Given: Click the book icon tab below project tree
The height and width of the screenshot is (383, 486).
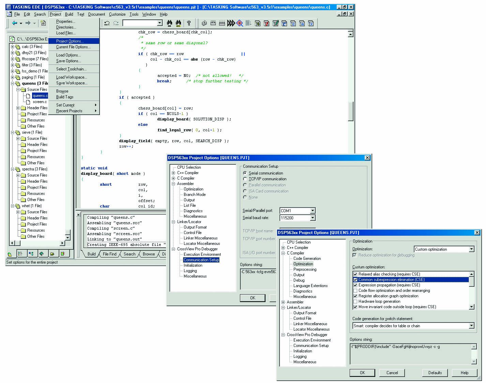Looking at the screenshot, I should (x=42, y=254).
